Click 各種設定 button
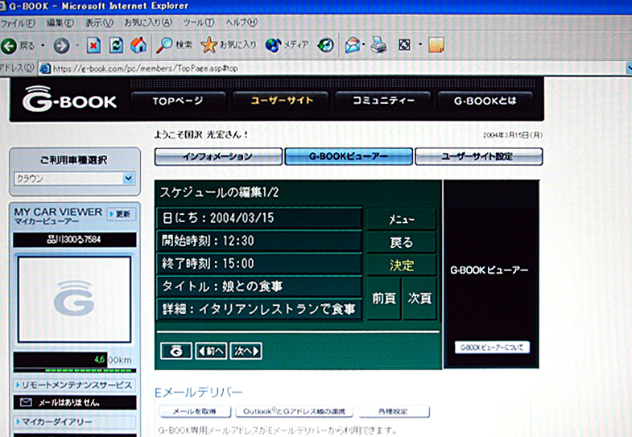This screenshot has width=632, height=437. (394, 411)
